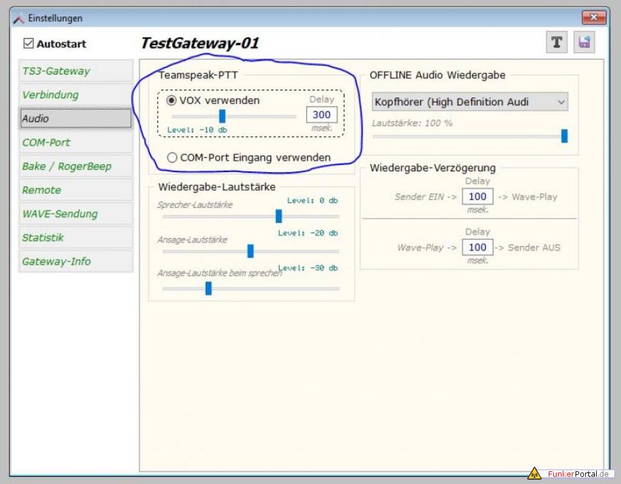Close the Einstellungen window
Viewport: 621px width, 484px height.
(594, 18)
